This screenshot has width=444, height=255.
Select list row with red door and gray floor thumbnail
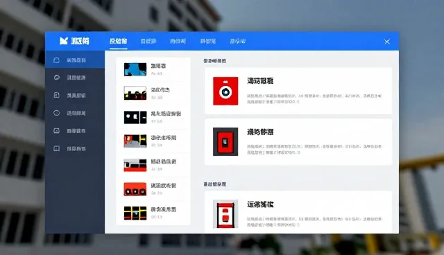click(153, 141)
